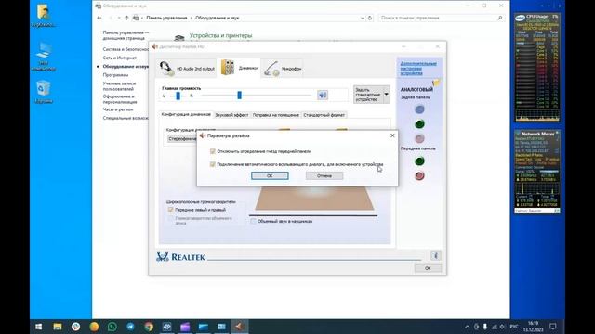Close the Параметры разъёма dialog with X
The height and width of the screenshot is (334, 595).
[x=392, y=135]
